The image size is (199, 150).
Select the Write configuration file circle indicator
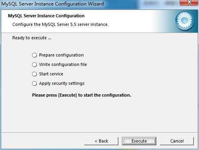click(34, 64)
